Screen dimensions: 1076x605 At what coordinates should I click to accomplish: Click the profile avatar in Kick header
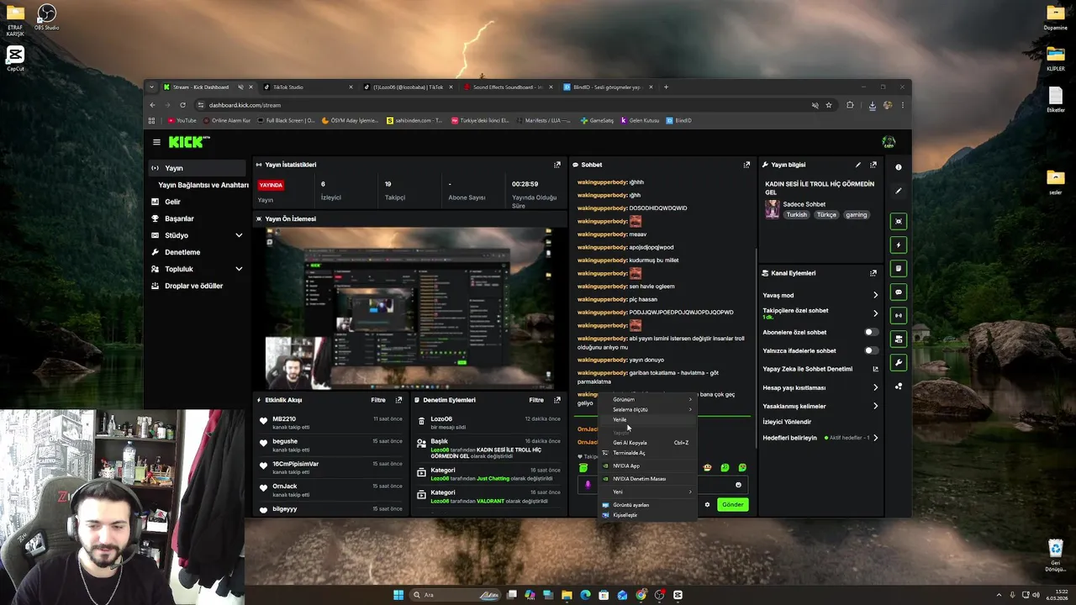point(889,142)
